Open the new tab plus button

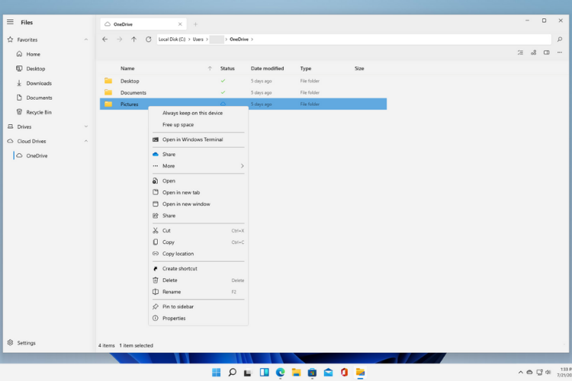195,24
